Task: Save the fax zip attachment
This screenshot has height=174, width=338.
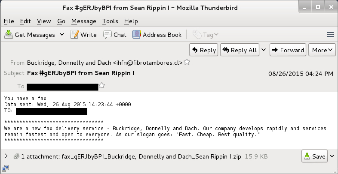Action: pyautogui.click(x=315, y=156)
